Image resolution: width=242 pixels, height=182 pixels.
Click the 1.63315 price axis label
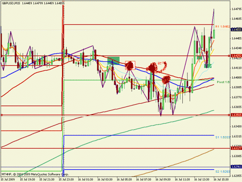237,136
